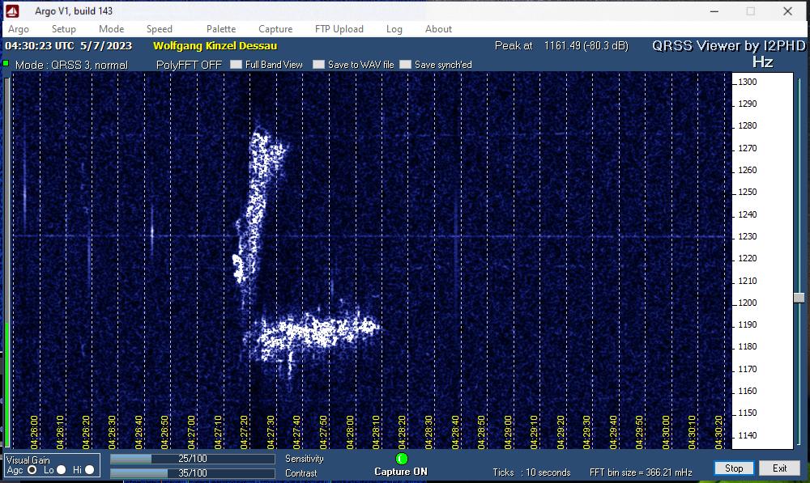Toggle the Save synch'ed checkbox
Viewport: 810px width, 483px height.
pos(406,65)
